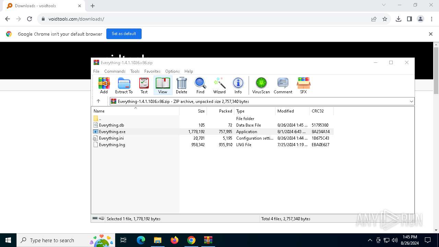439x247 pixels.
Task: Go up one level with arrow icon
Action: (98, 101)
